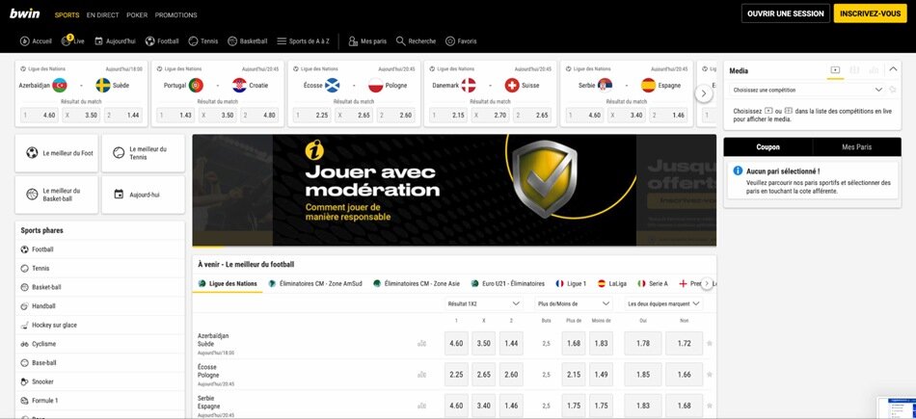This screenshot has height=419, width=916.
Task: Select the video media icon in Media panel
Action: pos(835,70)
